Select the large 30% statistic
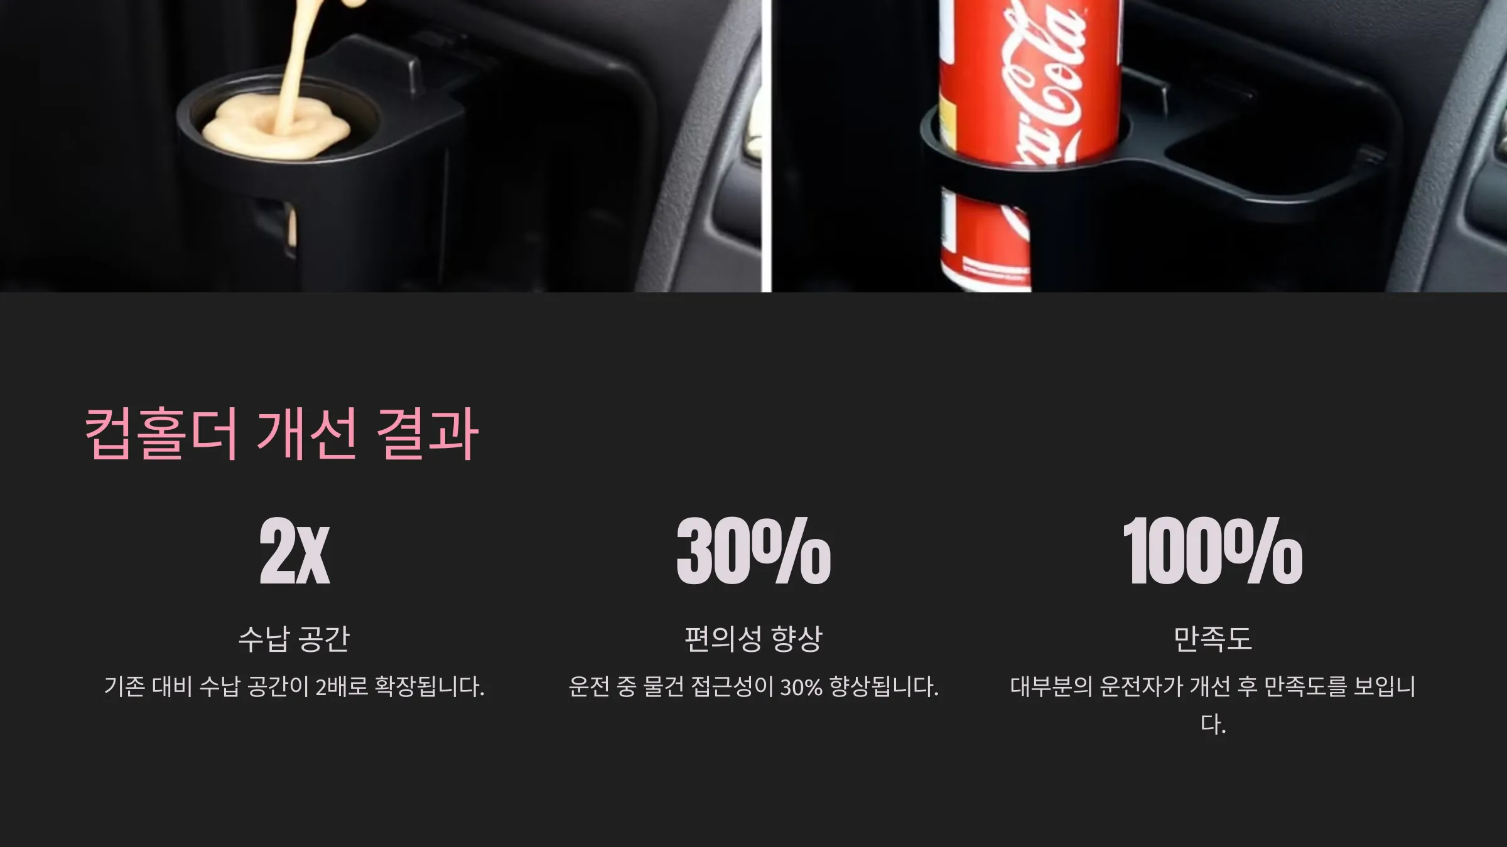1507x847 pixels. point(753,551)
